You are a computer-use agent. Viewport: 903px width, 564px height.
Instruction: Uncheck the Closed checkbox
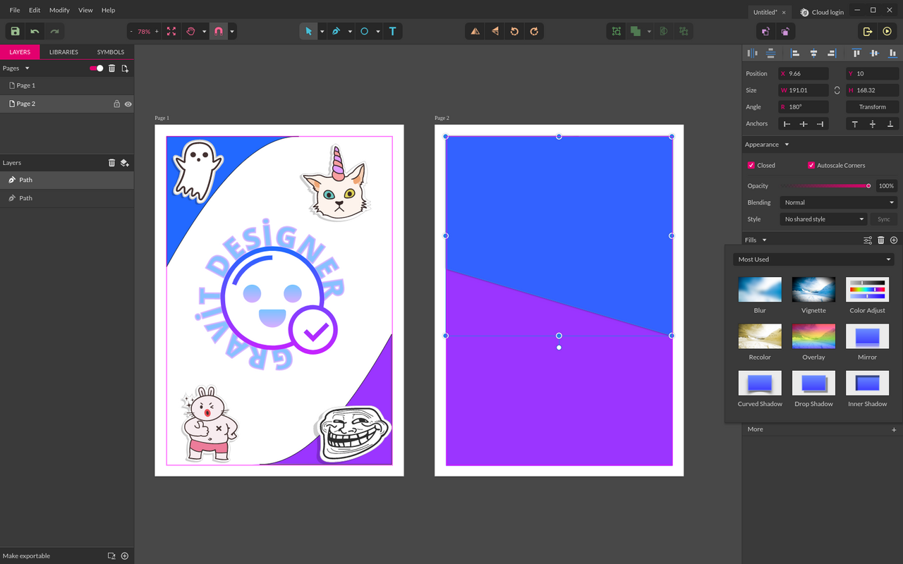(x=751, y=166)
